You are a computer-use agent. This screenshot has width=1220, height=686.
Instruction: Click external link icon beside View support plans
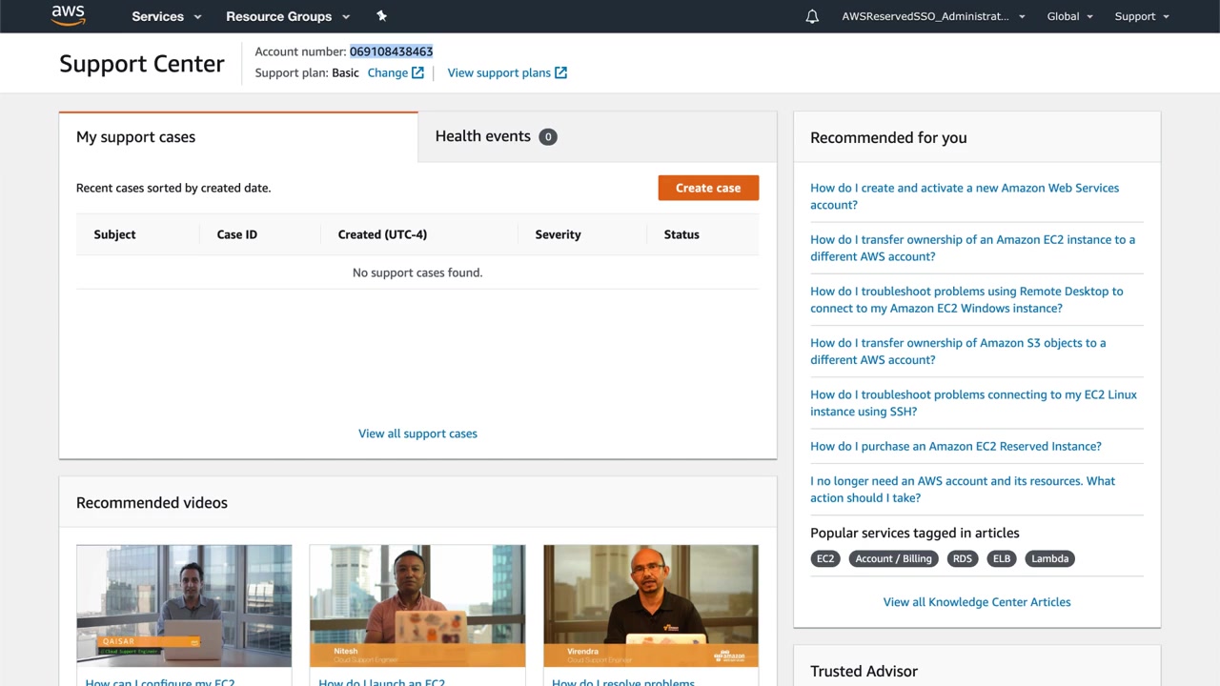[561, 72]
